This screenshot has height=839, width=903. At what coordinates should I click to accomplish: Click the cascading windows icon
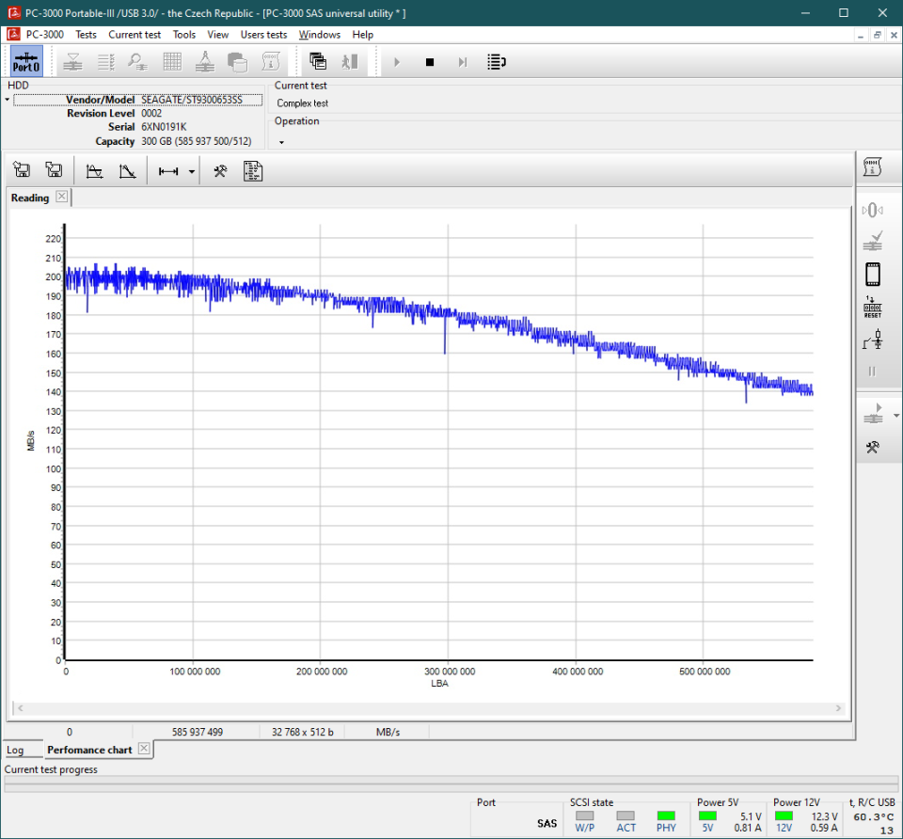[x=318, y=62]
